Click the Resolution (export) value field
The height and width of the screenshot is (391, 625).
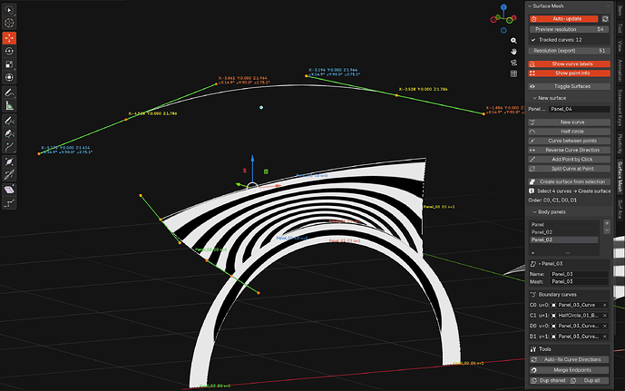click(x=569, y=51)
